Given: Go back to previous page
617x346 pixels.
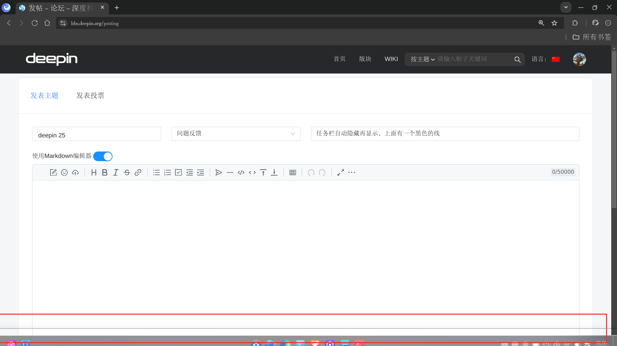Looking at the screenshot, I should coord(9,23).
